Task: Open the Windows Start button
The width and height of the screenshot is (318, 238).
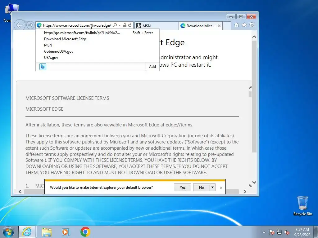Action: coord(8,232)
